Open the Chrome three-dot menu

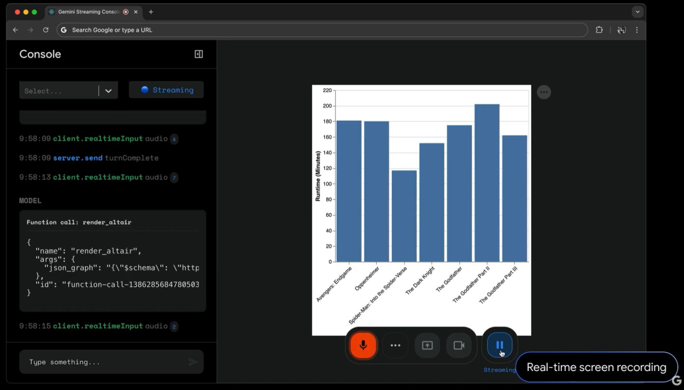[x=636, y=30]
